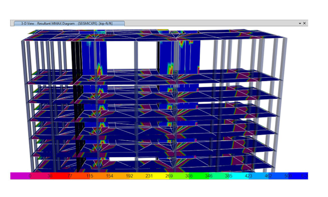Screen dimensions: 328x197
Task: Click the 269 legend value
Action: (169, 176)
